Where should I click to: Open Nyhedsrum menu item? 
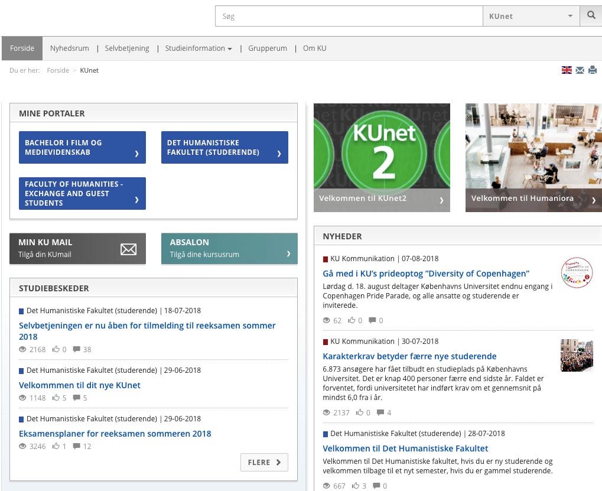click(70, 48)
